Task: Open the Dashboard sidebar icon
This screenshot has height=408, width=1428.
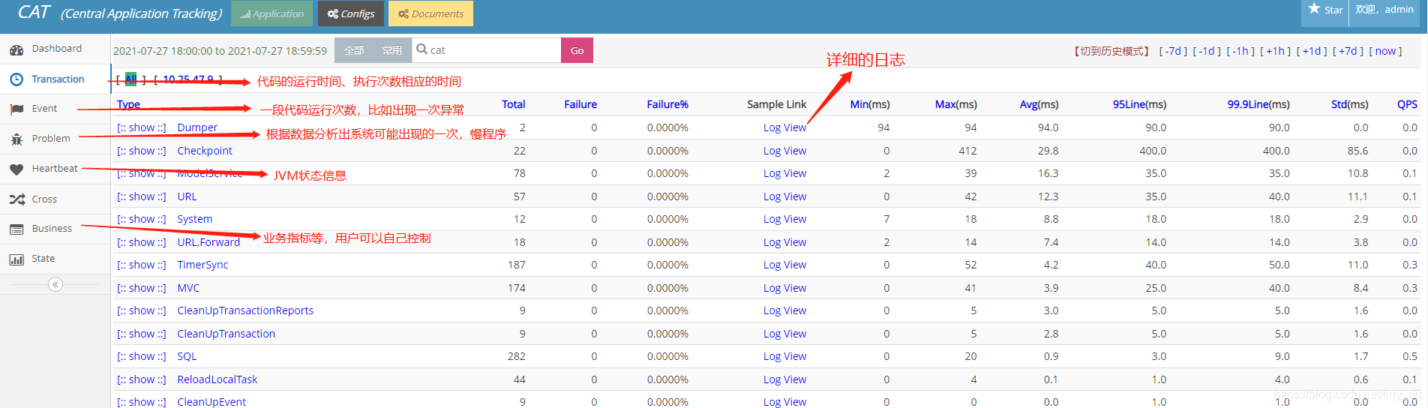Action: [16, 49]
